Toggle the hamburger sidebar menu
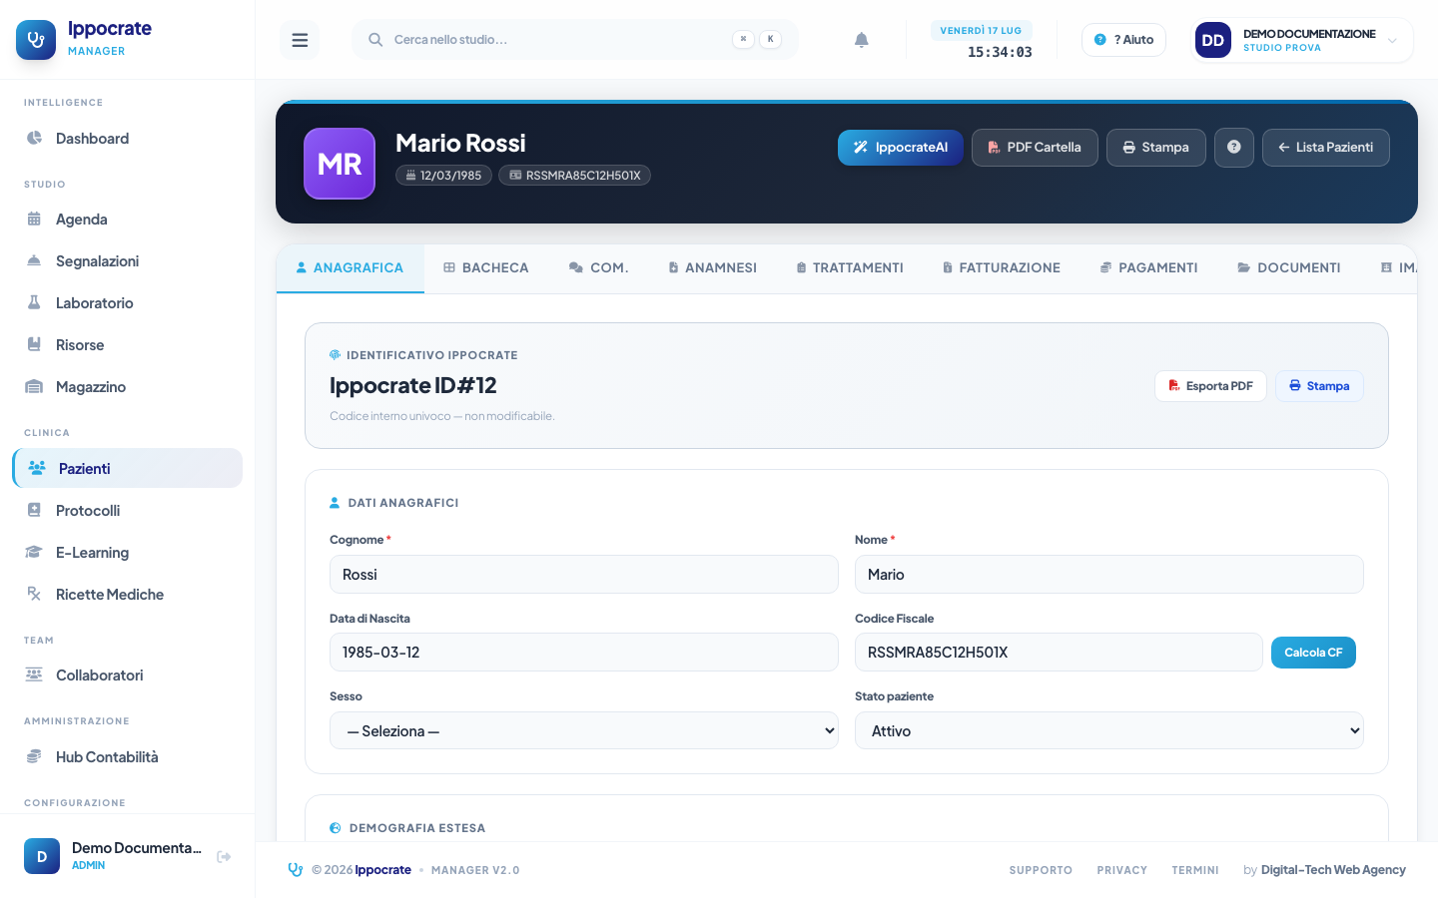Screen dimensions: 1438x898 coord(300,40)
